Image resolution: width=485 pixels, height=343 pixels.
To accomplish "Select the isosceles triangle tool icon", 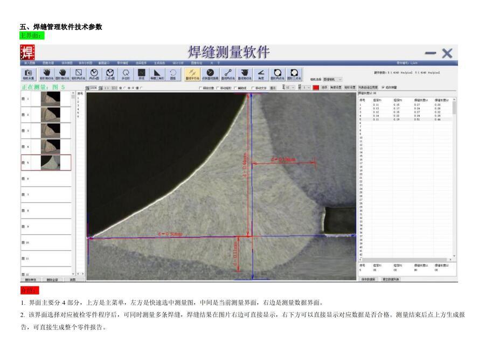I will 157,74.
